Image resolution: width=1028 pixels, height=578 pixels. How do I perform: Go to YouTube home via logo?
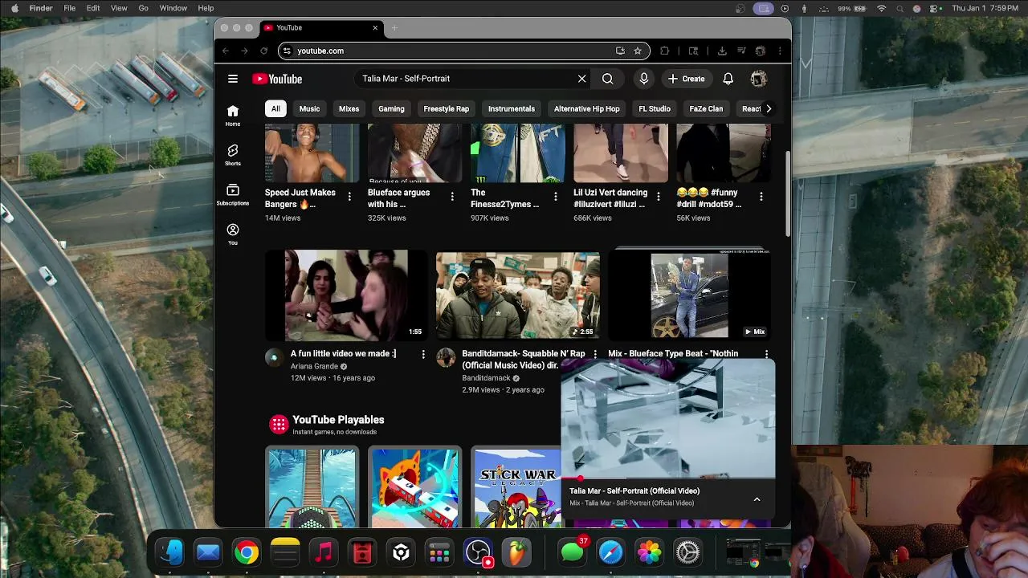[x=277, y=79]
